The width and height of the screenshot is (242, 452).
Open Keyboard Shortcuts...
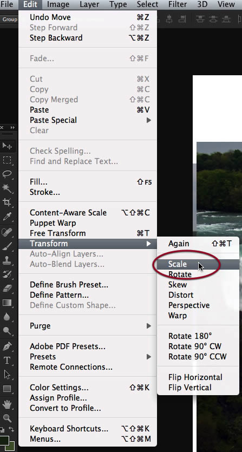(88, 429)
